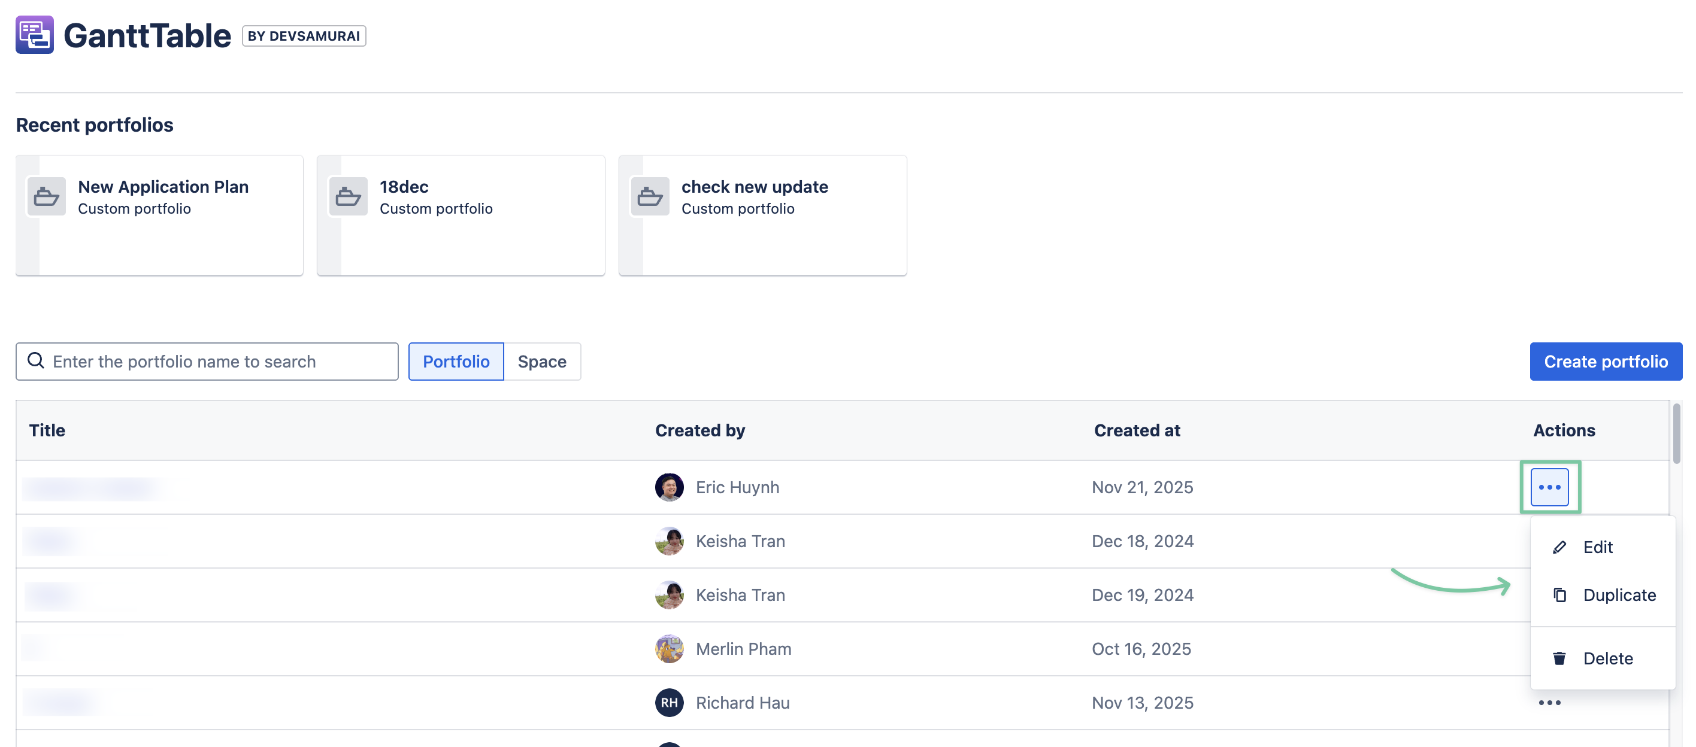This screenshot has height=747, width=1696.
Task: Open New Application Plan portfolio icon
Action: (46, 196)
